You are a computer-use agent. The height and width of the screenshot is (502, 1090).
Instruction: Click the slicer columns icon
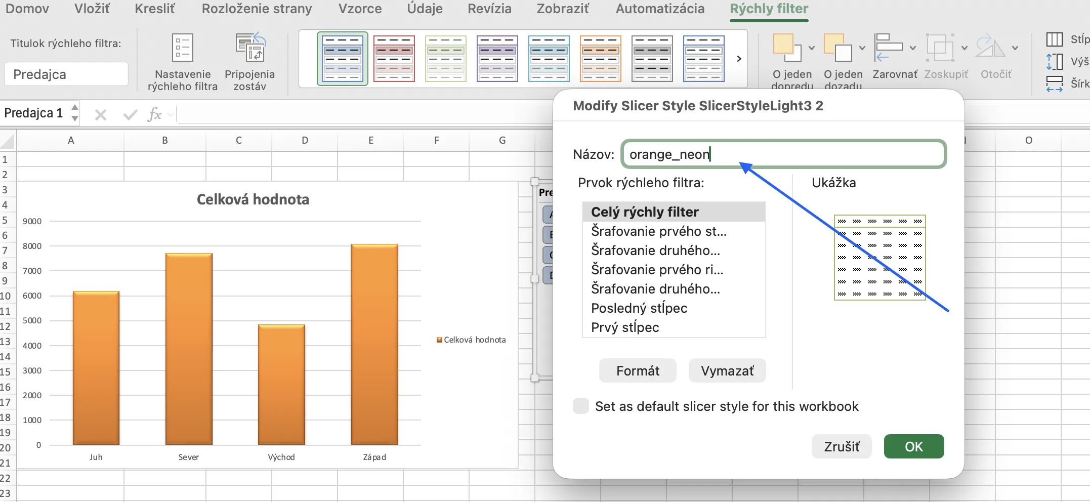[1055, 39]
